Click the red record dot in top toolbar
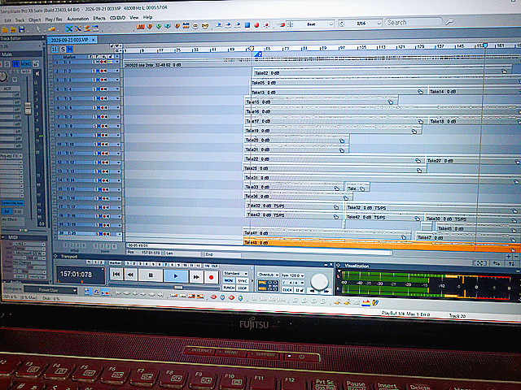The image size is (521, 390). (257, 25)
